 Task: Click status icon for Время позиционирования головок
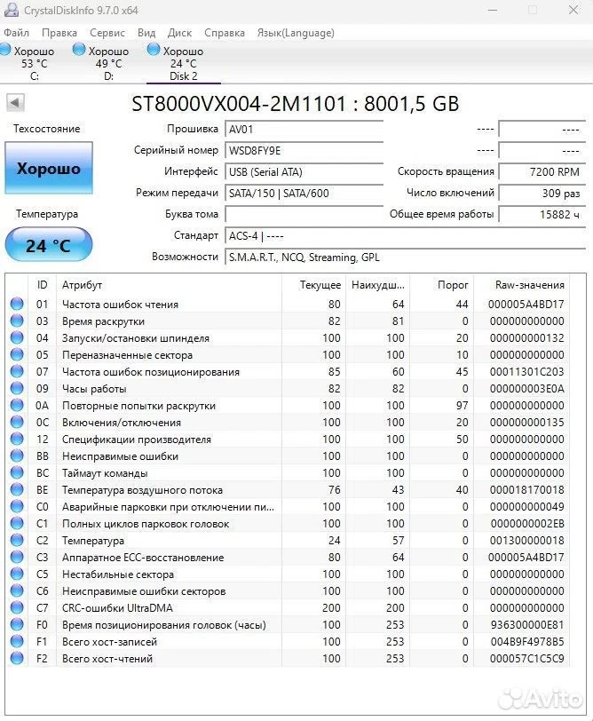pos(17,624)
